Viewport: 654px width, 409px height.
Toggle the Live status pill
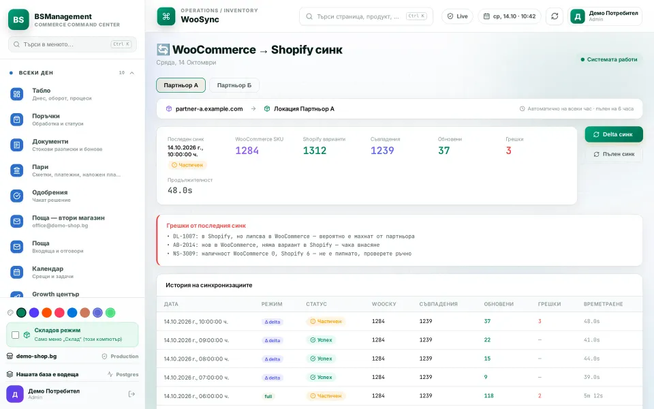(458, 16)
